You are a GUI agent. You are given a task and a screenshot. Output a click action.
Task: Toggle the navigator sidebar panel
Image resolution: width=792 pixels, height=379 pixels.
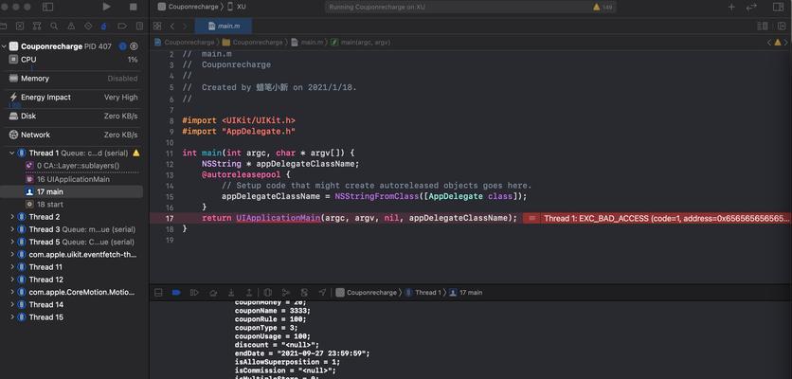point(48,7)
